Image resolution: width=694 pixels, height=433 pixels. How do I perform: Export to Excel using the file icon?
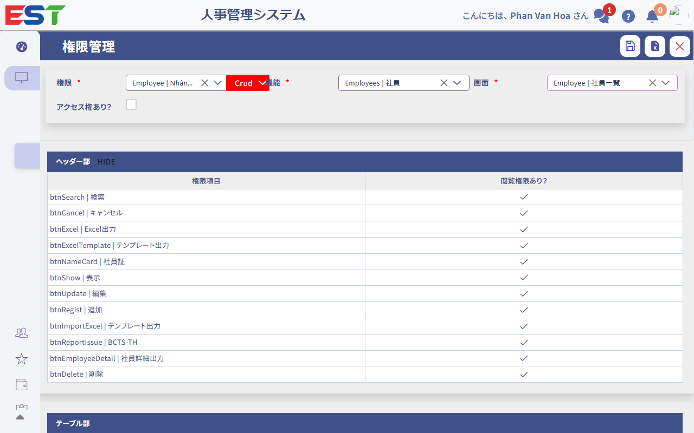tap(655, 46)
